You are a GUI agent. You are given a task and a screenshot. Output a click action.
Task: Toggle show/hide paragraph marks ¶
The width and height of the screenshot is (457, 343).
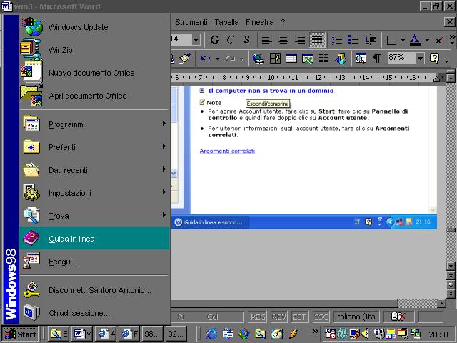[x=376, y=59]
